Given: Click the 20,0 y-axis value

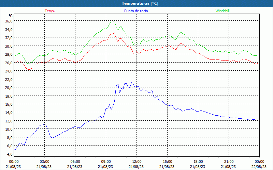Looking at the screenshot, I should click(x=9, y=88).
